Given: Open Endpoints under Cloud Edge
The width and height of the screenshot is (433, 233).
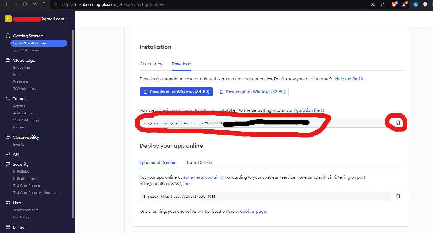Looking at the screenshot, I should (21, 68).
